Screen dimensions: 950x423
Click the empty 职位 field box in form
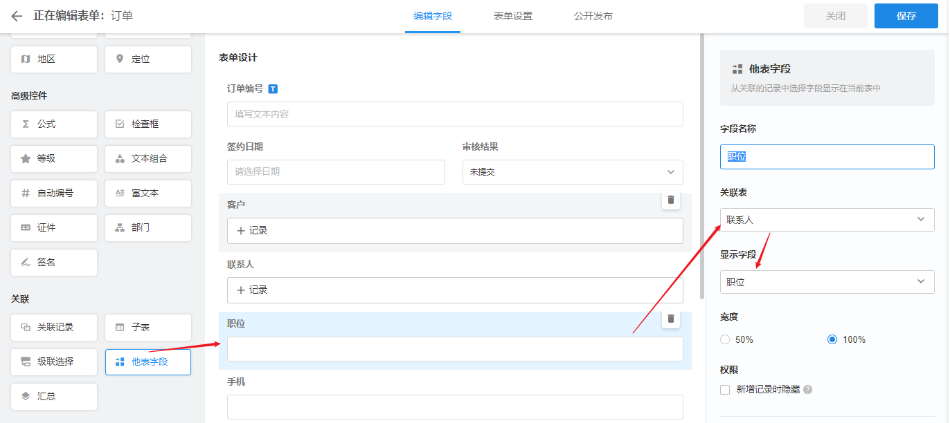455,349
